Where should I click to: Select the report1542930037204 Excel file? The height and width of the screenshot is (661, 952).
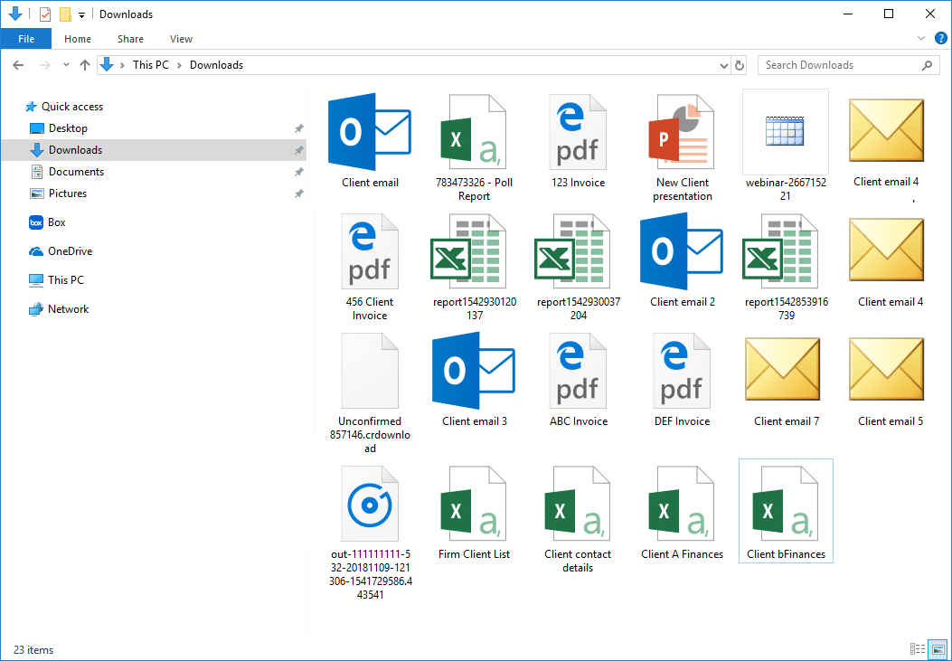coord(578,267)
